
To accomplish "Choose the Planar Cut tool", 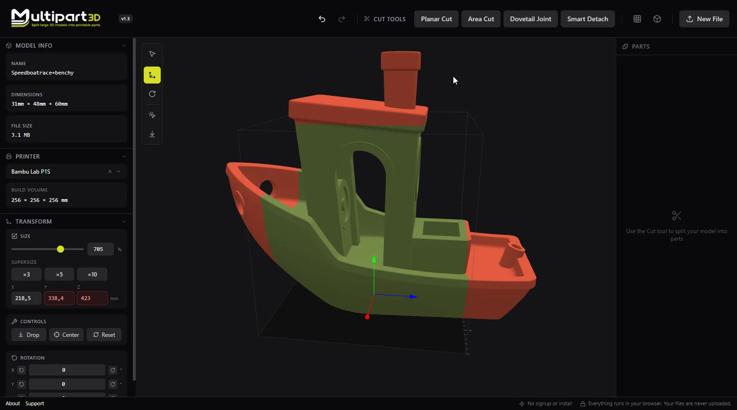I will pos(436,19).
